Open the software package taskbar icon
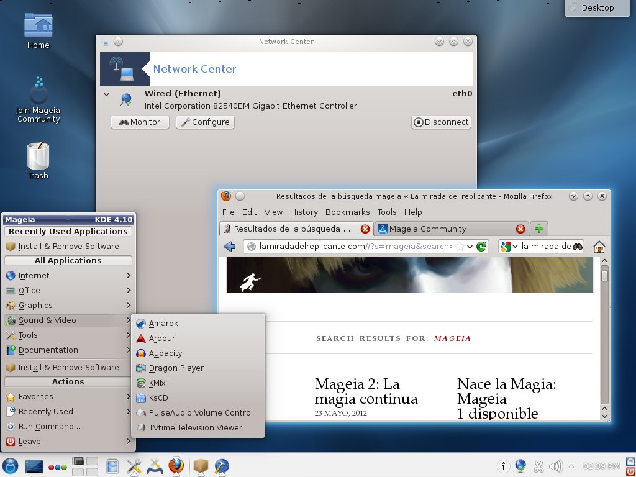Image resolution: width=636 pixels, height=477 pixels. pyautogui.click(x=201, y=466)
